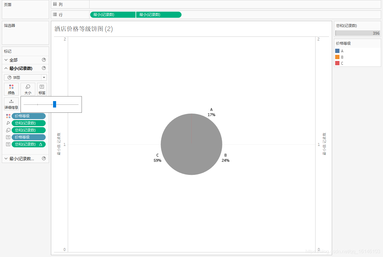Screen dimensions: 383x257
Task: Click the Rows shelf icon
Action: click(55, 14)
